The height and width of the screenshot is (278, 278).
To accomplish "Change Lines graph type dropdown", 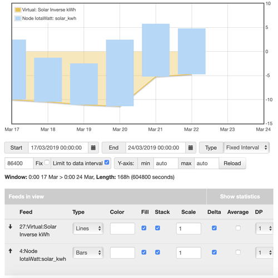I will click(x=88, y=229).
